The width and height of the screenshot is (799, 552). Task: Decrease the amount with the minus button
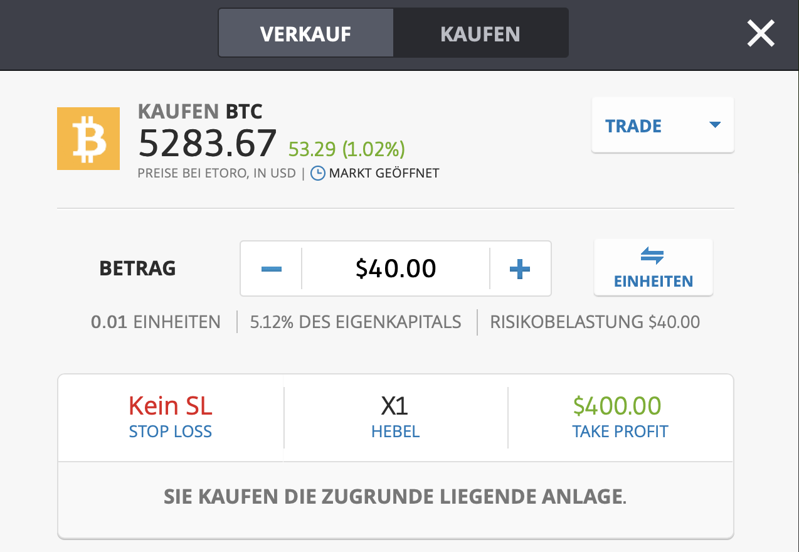click(271, 269)
